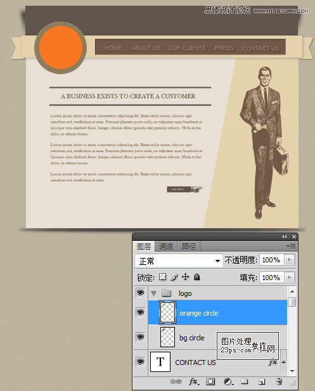Create a new group folder icon
Image resolution: width=315 pixels, height=391 pixels.
(245, 381)
